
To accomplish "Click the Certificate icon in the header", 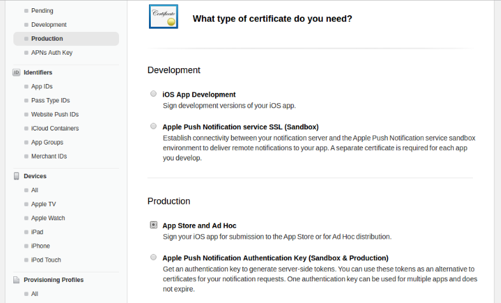I will (x=164, y=17).
